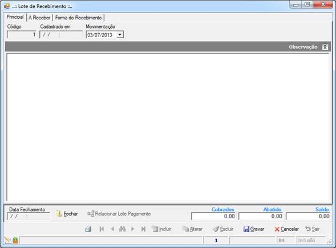The image size is (336, 248).
Task: Open the Movimentação date dropdown
Action: [x=120, y=34]
